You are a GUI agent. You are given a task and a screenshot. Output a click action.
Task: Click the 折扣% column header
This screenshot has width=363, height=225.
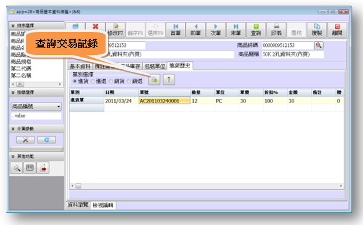click(x=276, y=92)
